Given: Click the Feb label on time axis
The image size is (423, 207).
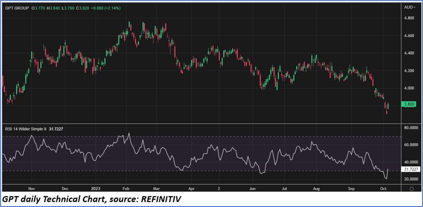Looking at the screenshot, I should point(125,189).
